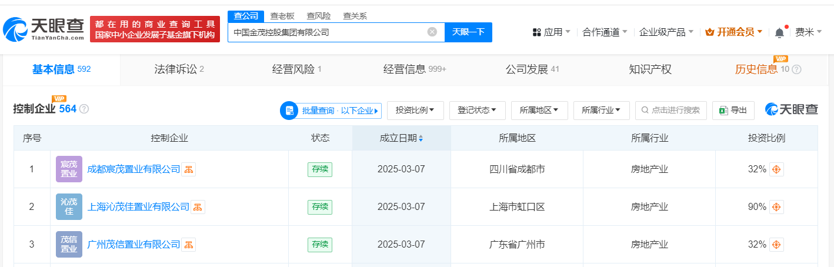Sort the table by 成立日期
Image resolution: width=834 pixels, height=267 pixels.
click(421, 138)
